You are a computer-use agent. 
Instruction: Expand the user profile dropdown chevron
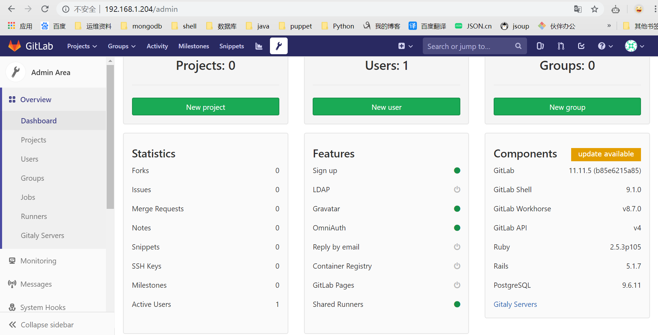642,46
